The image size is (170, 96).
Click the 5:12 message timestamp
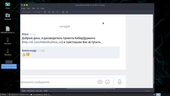33,34
